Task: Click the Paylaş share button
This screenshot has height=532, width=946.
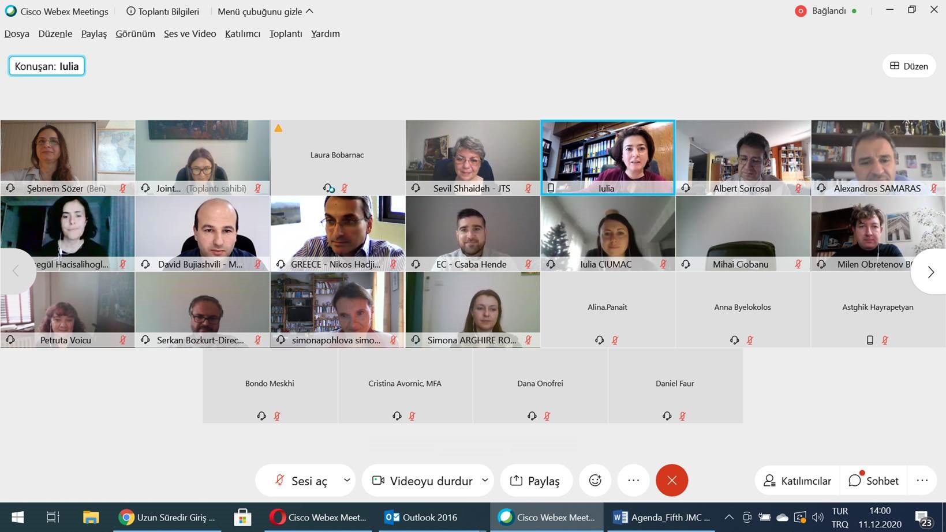Action: pyautogui.click(x=536, y=481)
